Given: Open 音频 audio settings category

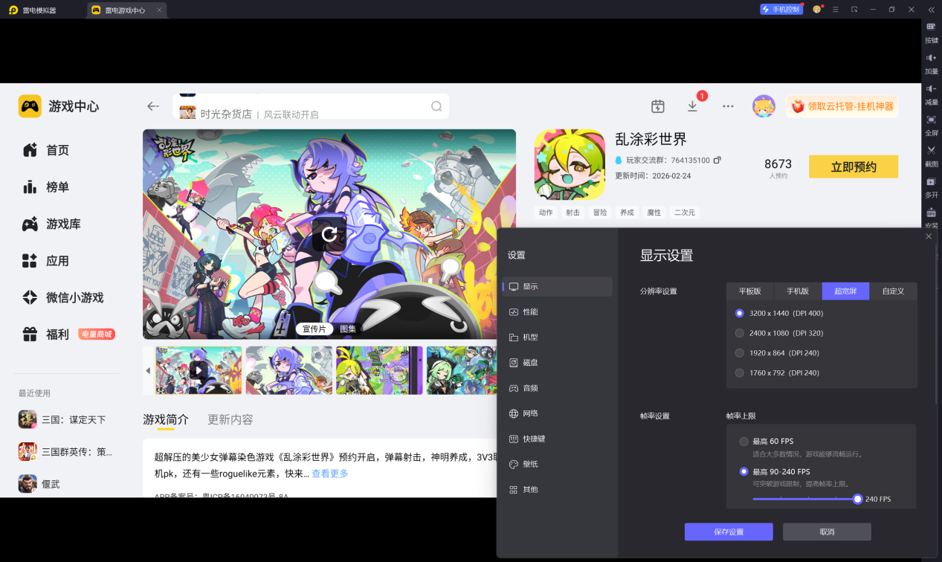Looking at the screenshot, I should click(x=558, y=388).
